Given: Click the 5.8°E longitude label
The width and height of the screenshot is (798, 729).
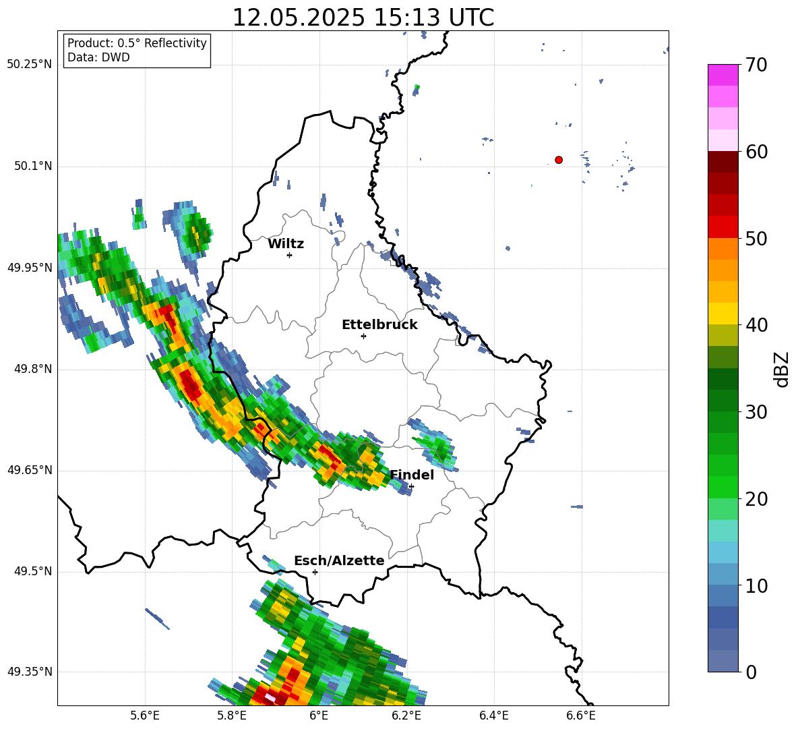Looking at the screenshot, I should 232,716.
